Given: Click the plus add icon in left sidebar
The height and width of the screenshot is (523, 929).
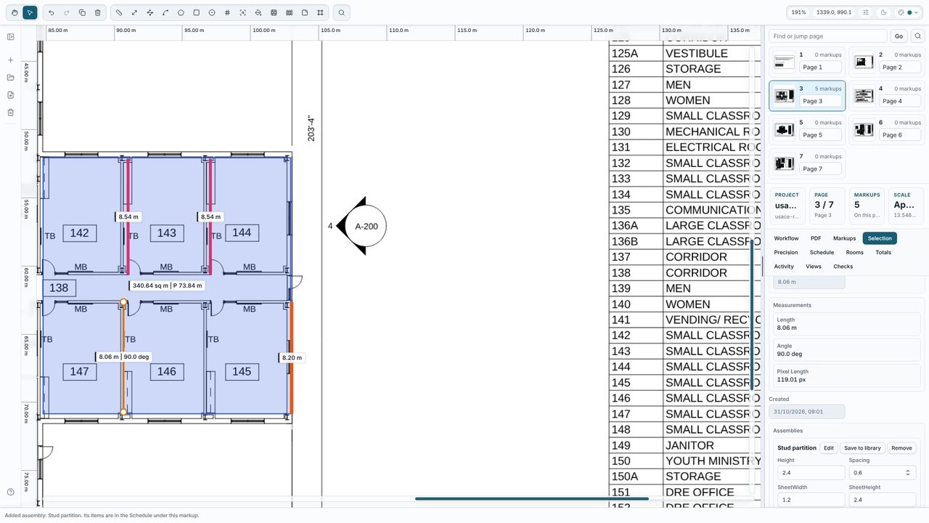Looking at the screenshot, I should [x=11, y=60].
